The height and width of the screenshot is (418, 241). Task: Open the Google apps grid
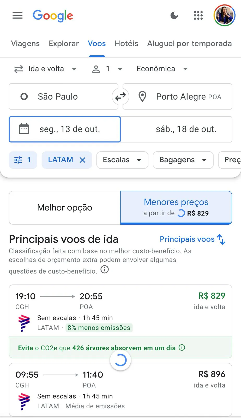pos(198,15)
